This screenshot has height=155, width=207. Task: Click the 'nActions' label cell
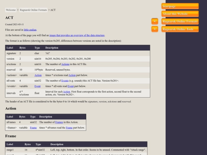[11, 64]
